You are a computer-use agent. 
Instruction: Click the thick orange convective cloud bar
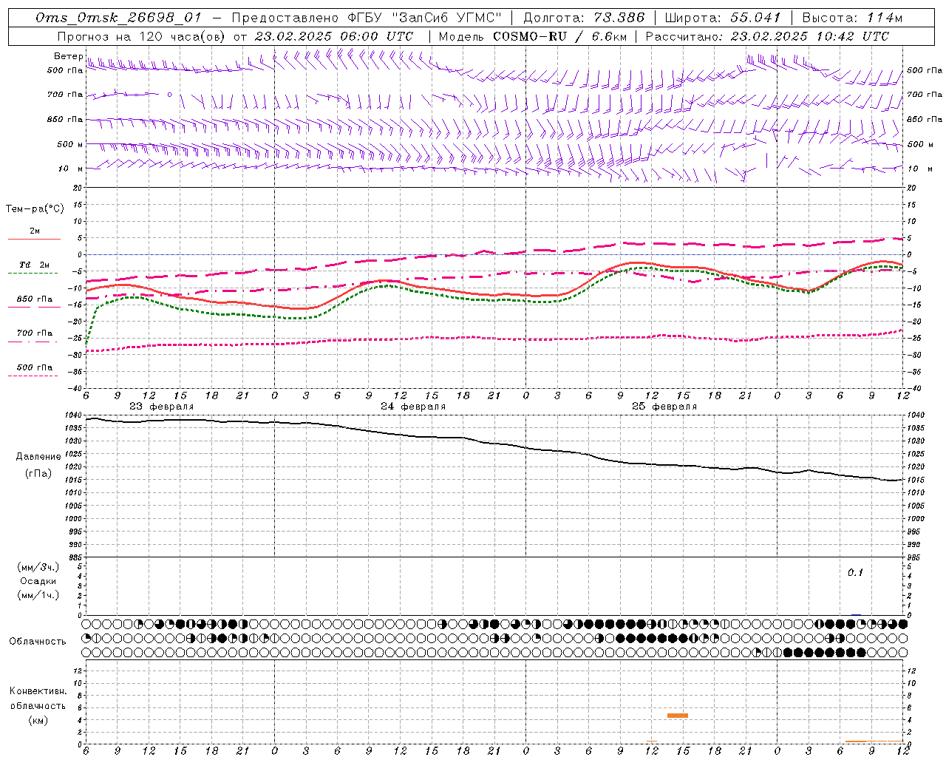pyautogui.click(x=678, y=716)
